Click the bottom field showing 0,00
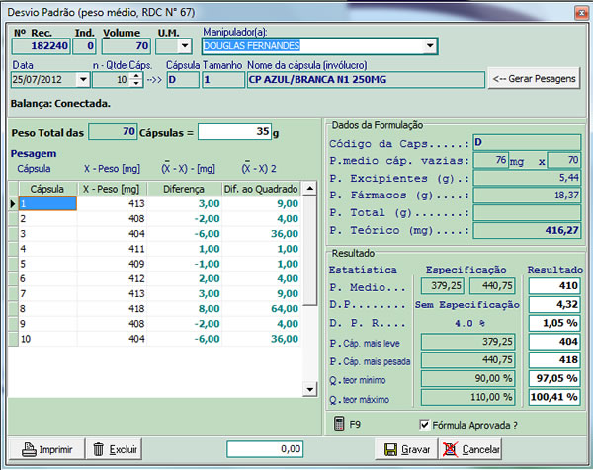This screenshot has height=470, width=593. (x=265, y=449)
